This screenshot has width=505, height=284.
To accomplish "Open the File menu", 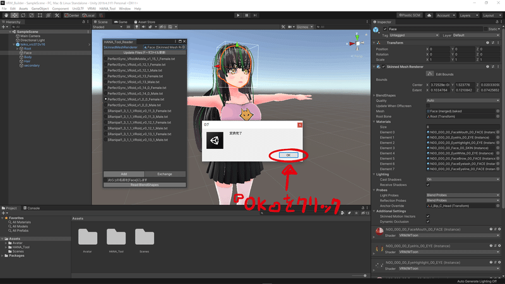I will click(4, 9).
